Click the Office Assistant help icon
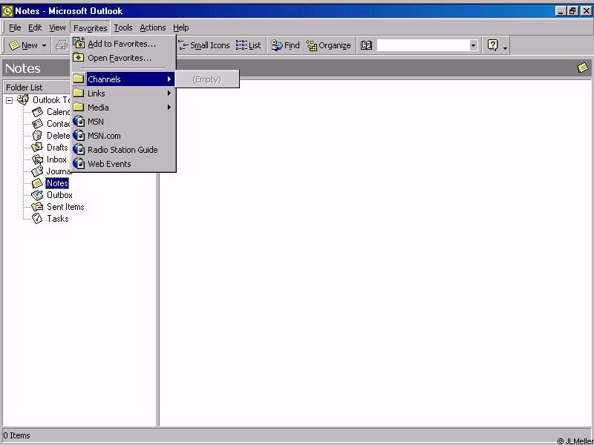594x445 pixels. tap(492, 45)
